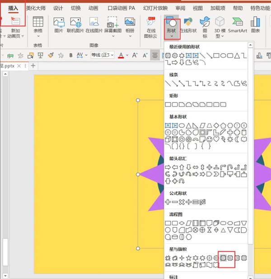The width and height of the screenshot is (271, 279).
Task: Switch to the 美化大师 tab
Action: coord(36,8)
